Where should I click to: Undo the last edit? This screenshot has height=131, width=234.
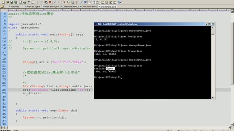55,2
